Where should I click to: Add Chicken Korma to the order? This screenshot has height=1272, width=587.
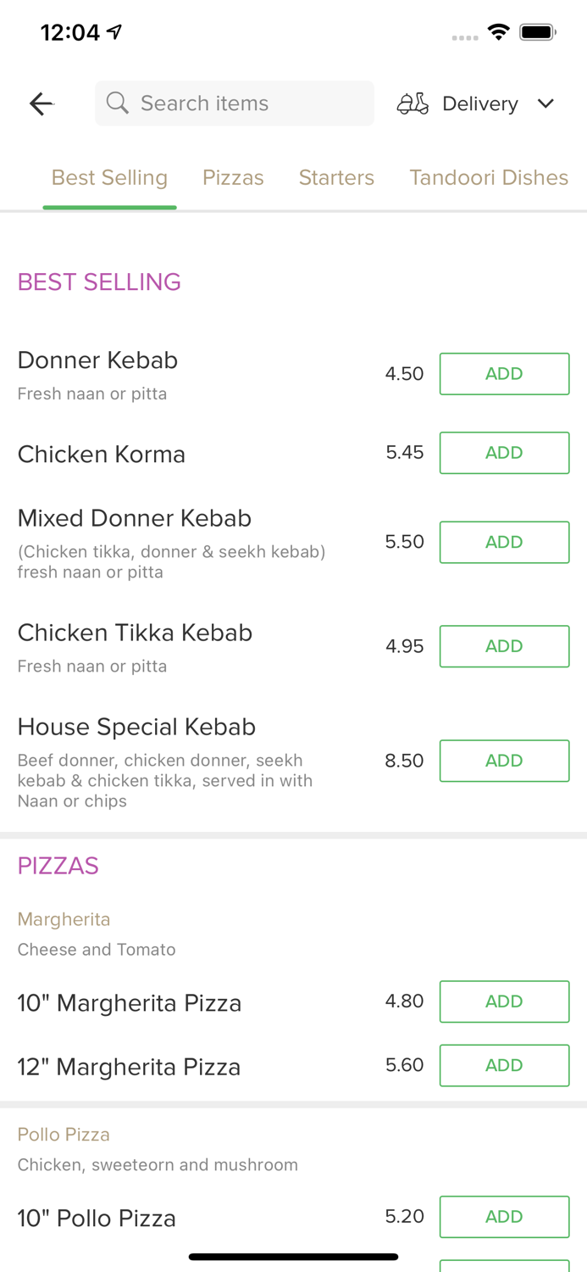click(504, 453)
